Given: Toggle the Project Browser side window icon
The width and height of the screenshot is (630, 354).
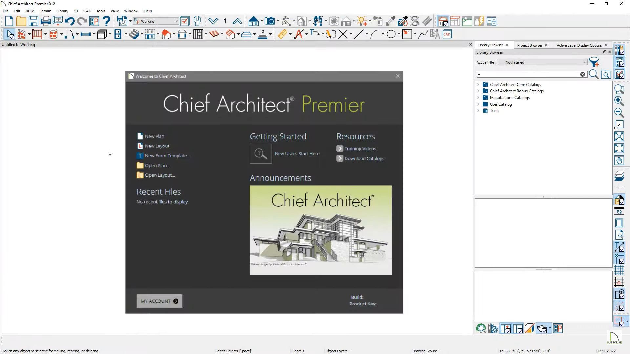Looking at the screenshot, I should coord(619,62).
